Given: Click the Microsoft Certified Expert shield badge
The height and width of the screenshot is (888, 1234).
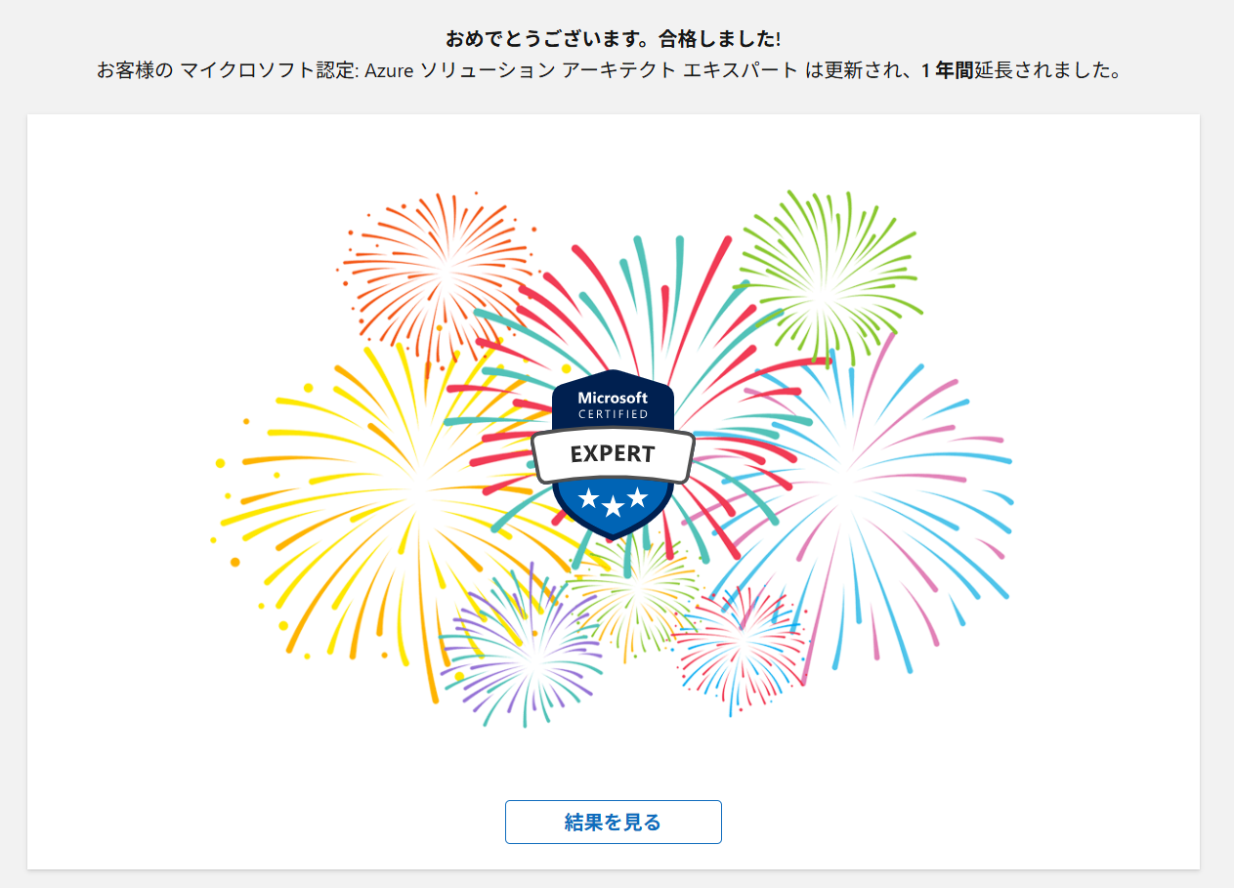Looking at the screenshot, I should pos(613,453).
